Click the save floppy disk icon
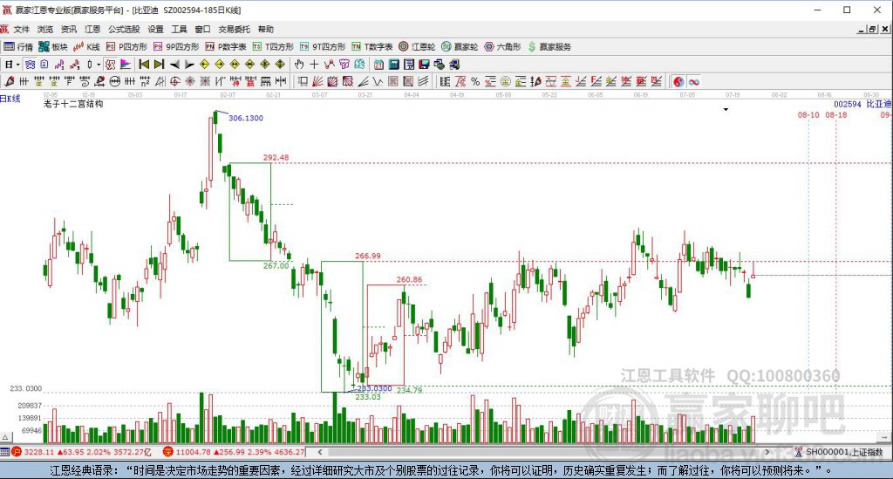Image resolution: width=893 pixels, height=479 pixels. [x=425, y=65]
